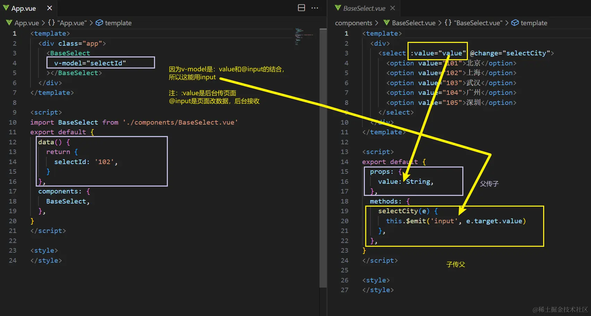Click <div class="app"> in App.vue
This screenshot has height=316, width=591.
click(72, 43)
